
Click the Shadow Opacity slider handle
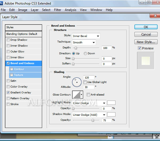click(x=93, y=120)
